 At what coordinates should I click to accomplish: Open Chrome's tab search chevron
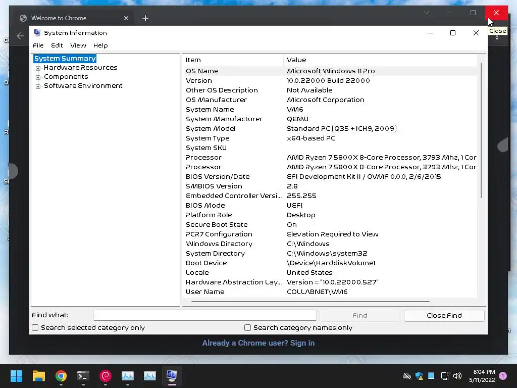427,13
